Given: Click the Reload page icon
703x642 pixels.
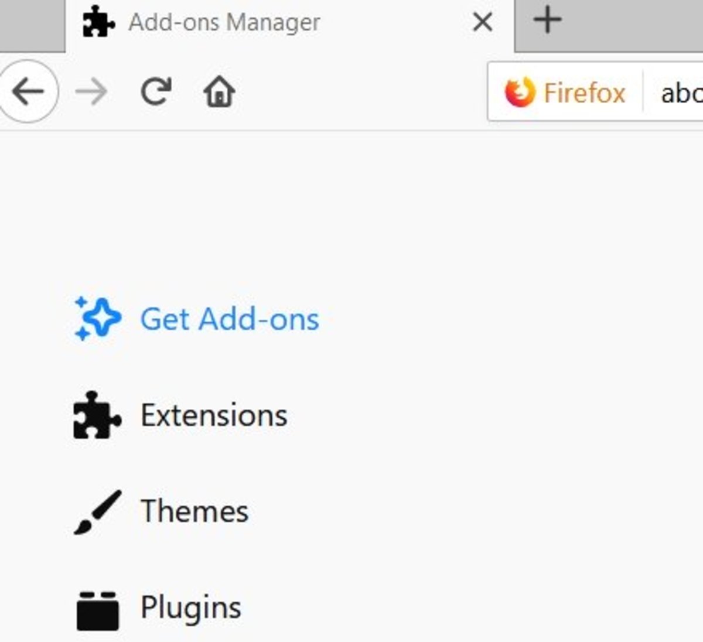Looking at the screenshot, I should [x=155, y=91].
